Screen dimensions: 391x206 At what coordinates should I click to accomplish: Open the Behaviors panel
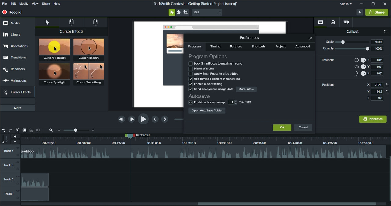click(x=17, y=69)
